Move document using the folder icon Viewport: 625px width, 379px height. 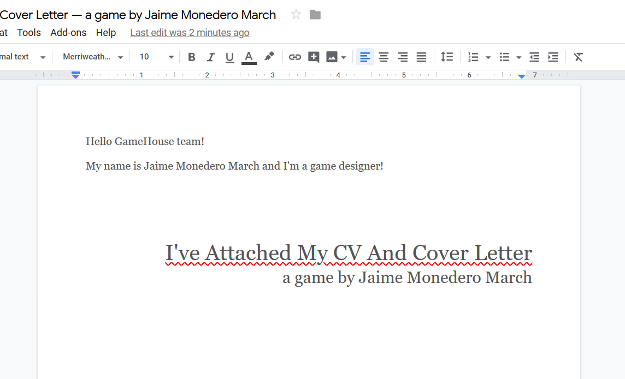coord(315,15)
